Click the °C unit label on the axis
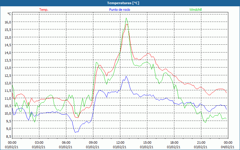Screen dimensions: 240x150 [x=9, y=14]
